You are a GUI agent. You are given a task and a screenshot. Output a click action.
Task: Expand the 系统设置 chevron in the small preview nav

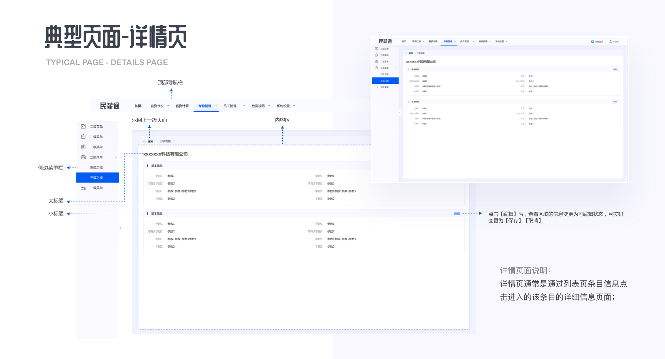click(507, 42)
